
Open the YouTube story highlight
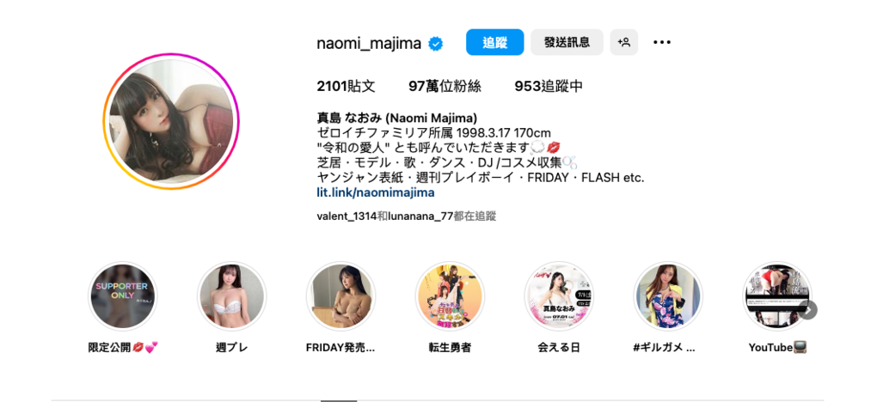(777, 296)
